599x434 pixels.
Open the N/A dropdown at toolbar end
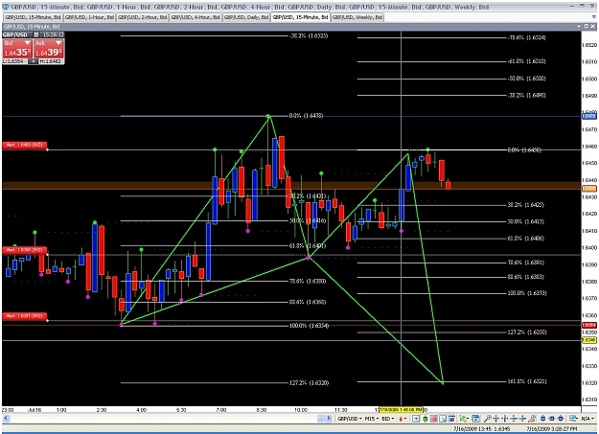587,419
